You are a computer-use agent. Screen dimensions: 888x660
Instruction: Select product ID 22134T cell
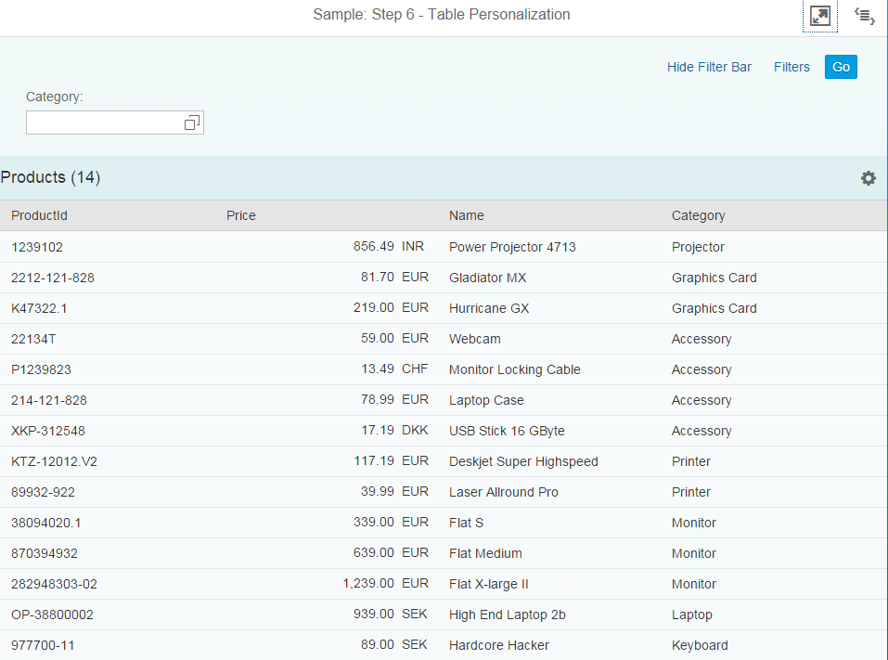[x=33, y=339]
